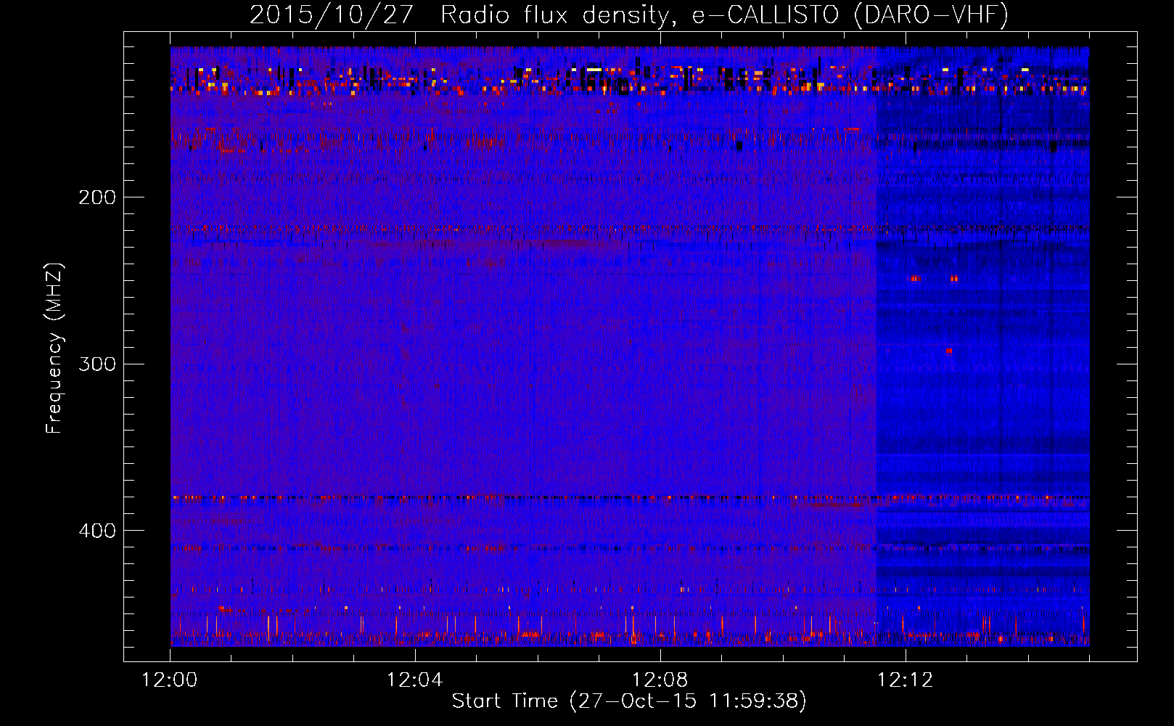Viewport: 1174px width, 726px height.
Task: Click the '12:00' time axis label
Action: click(170, 680)
